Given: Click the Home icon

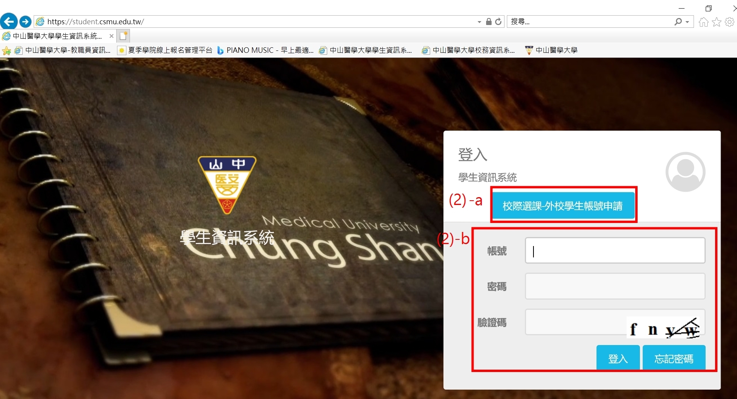Looking at the screenshot, I should click(704, 22).
